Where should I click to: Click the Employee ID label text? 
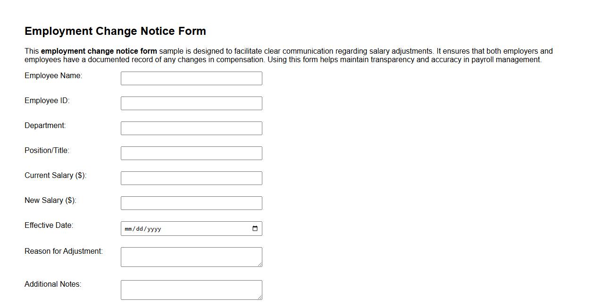[x=46, y=100]
